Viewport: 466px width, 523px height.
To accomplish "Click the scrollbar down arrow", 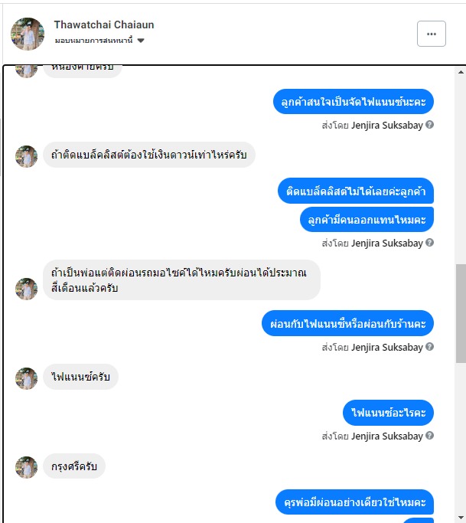I will click(461, 518).
